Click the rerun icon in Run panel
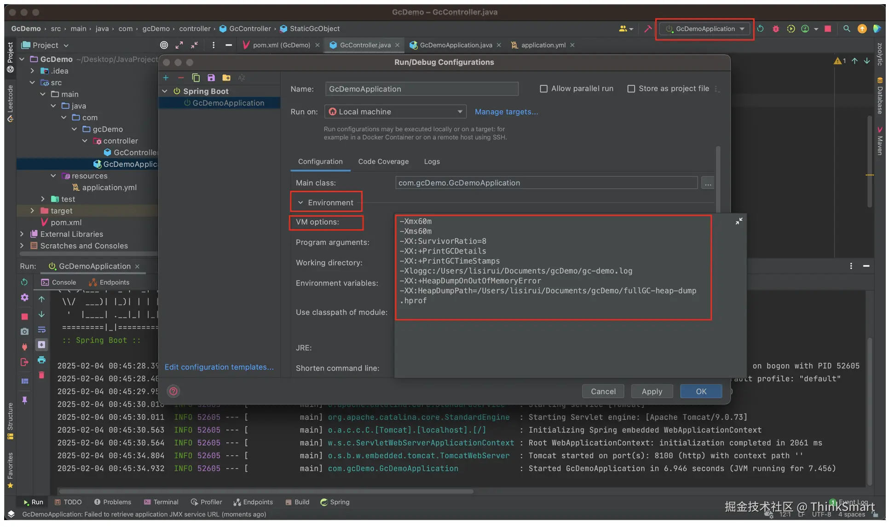This screenshot has height=527, width=889. click(24, 282)
